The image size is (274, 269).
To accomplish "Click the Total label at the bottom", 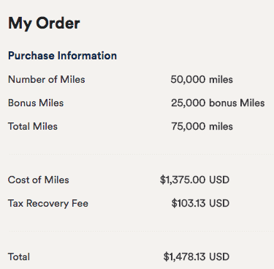I will 19,257.
